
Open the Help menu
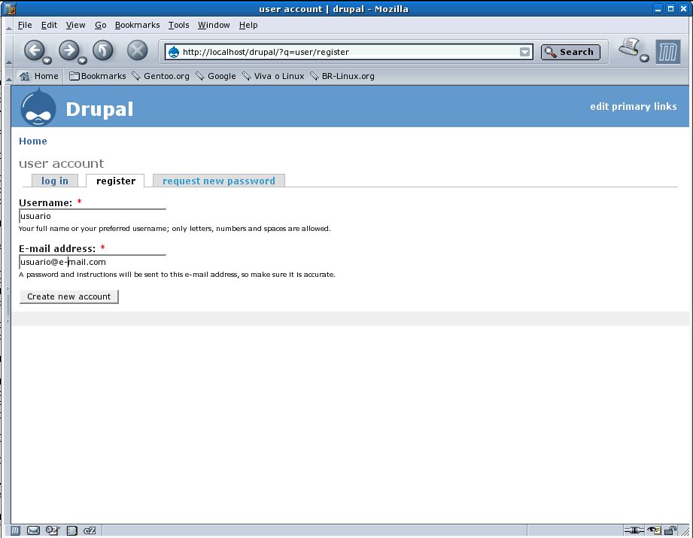point(248,25)
